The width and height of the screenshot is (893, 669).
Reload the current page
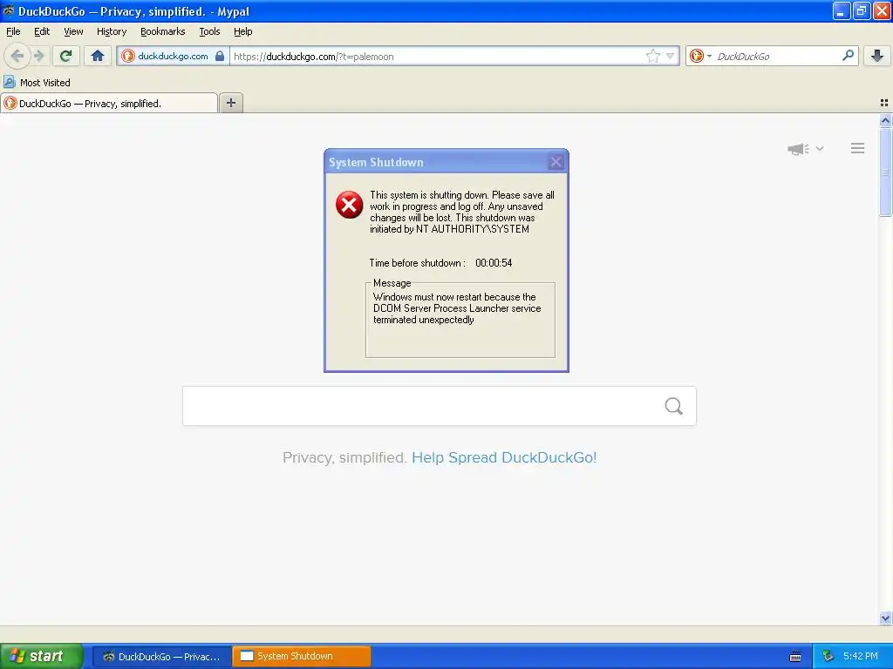pyautogui.click(x=66, y=56)
